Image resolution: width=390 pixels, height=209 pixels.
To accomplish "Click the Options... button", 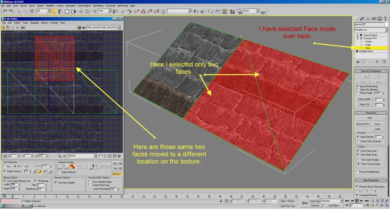I will pos(118,174).
